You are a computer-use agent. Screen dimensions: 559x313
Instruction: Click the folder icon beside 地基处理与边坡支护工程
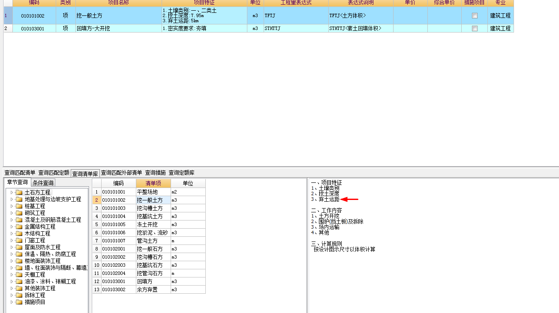[x=19, y=199]
